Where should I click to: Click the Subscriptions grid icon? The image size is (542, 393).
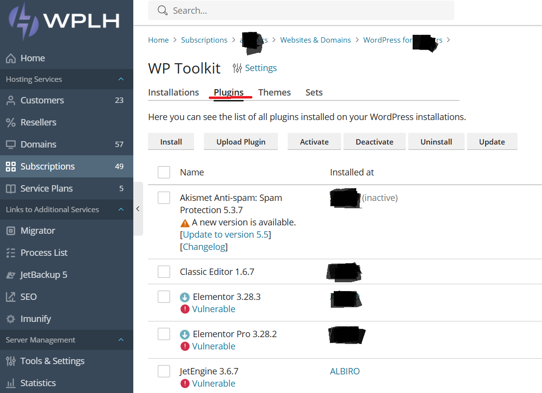click(x=11, y=167)
